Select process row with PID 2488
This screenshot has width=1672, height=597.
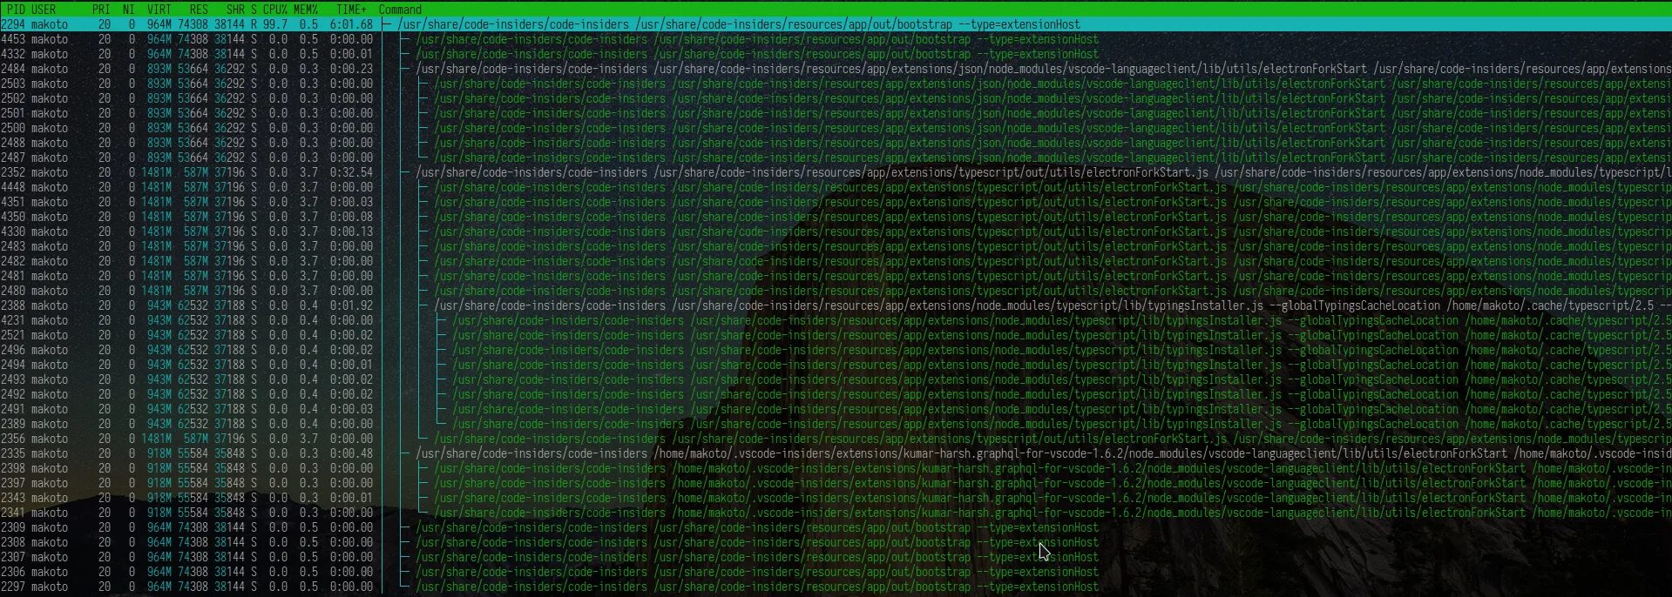(836, 143)
